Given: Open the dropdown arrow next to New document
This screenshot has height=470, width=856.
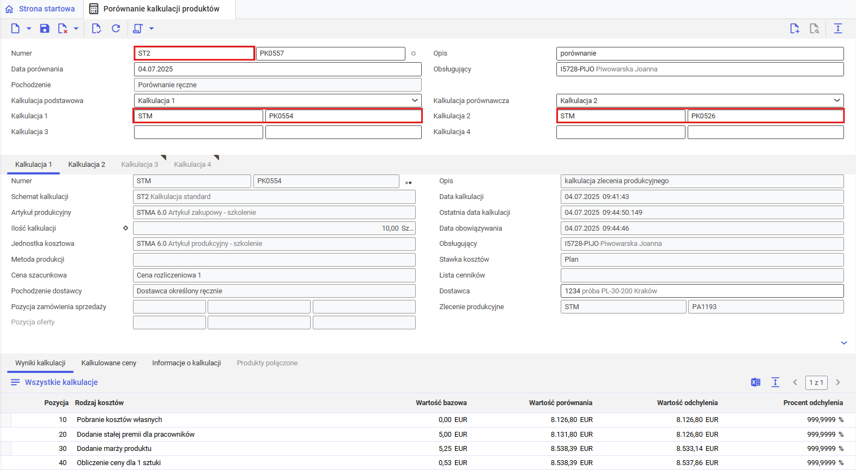Looking at the screenshot, I should [x=29, y=28].
